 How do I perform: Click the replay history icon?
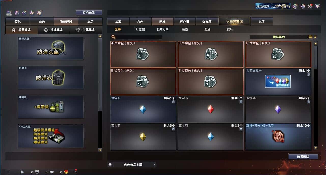click(24, 13)
